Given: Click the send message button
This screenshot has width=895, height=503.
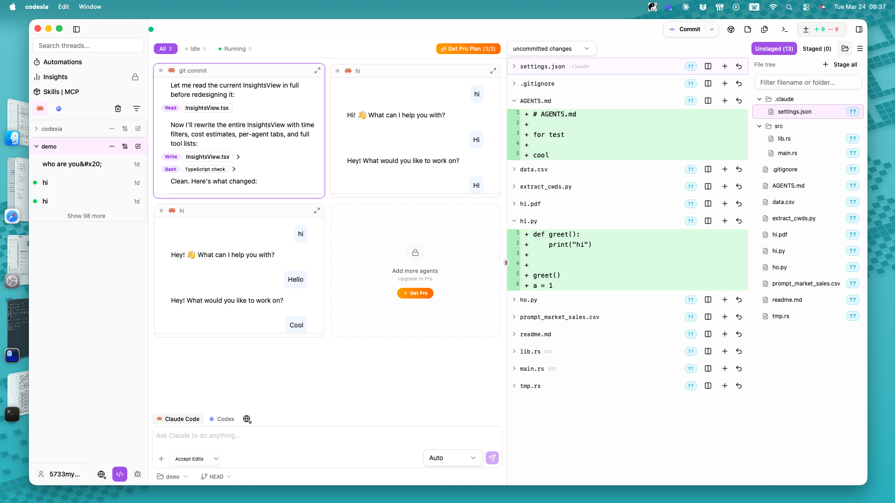Looking at the screenshot, I should pyautogui.click(x=492, y=458).
